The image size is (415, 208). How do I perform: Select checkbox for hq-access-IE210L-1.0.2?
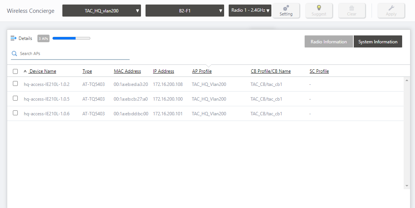tap(15, 84)
